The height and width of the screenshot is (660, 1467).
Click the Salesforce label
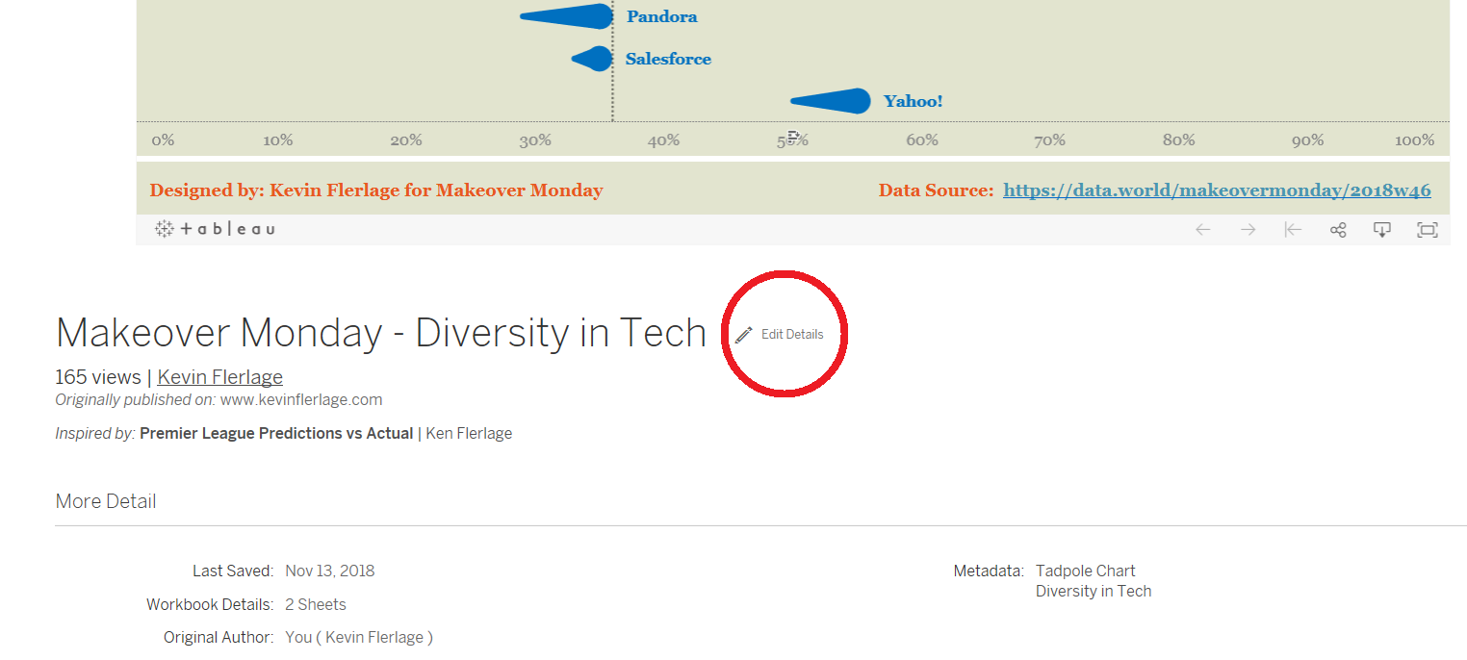pos(668,59)
